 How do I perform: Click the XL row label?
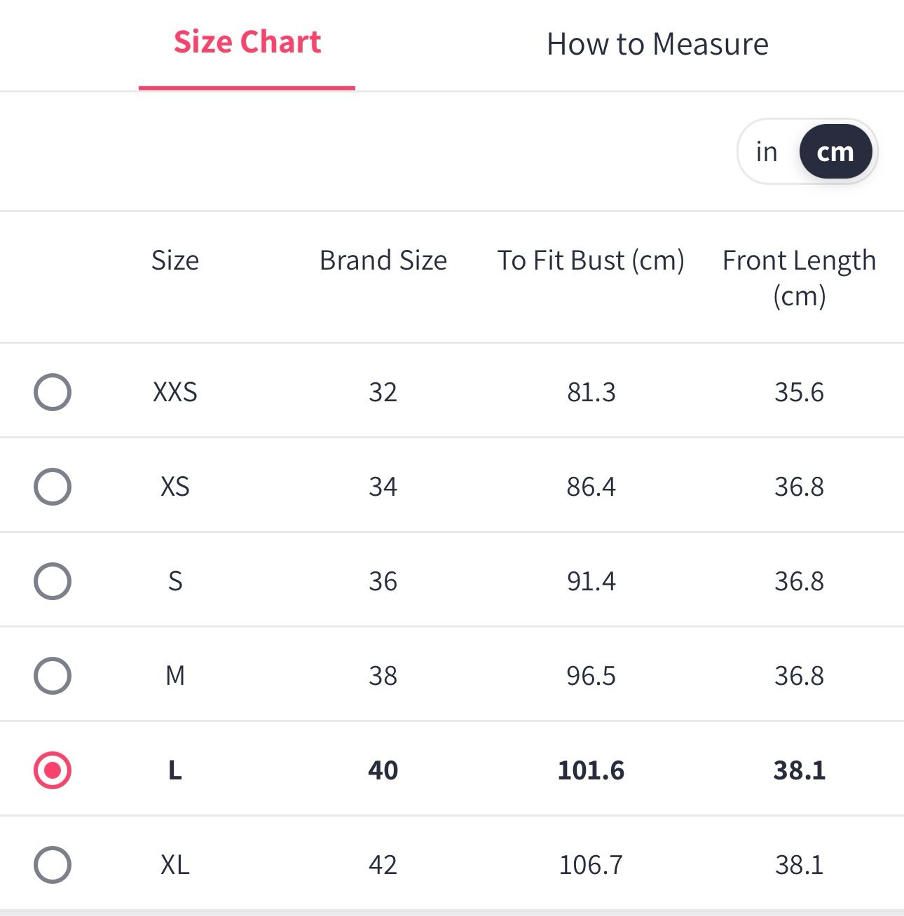coord(175,864)
